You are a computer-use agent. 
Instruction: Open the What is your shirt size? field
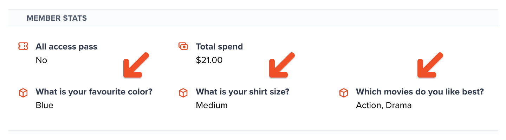[242, 92]
